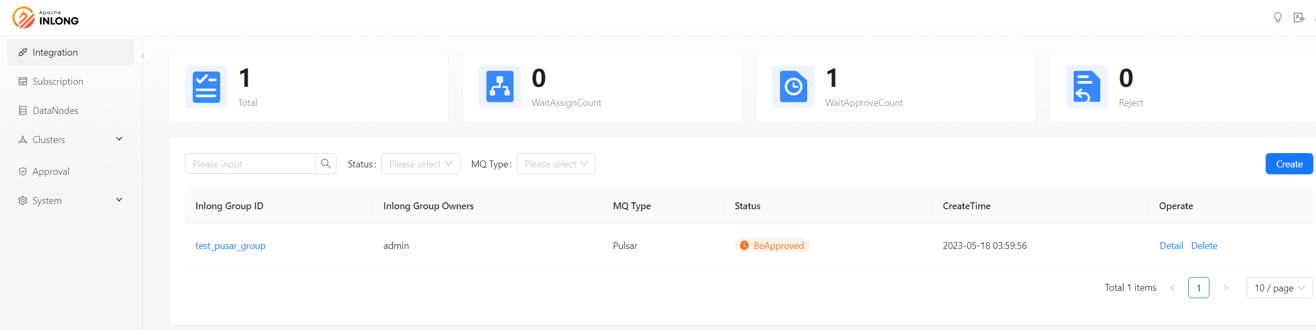The image size is (1316, 330).
Task: Click the WaitApproveCount clock icon
Action: pyautogui.click(x=793, y=87)
